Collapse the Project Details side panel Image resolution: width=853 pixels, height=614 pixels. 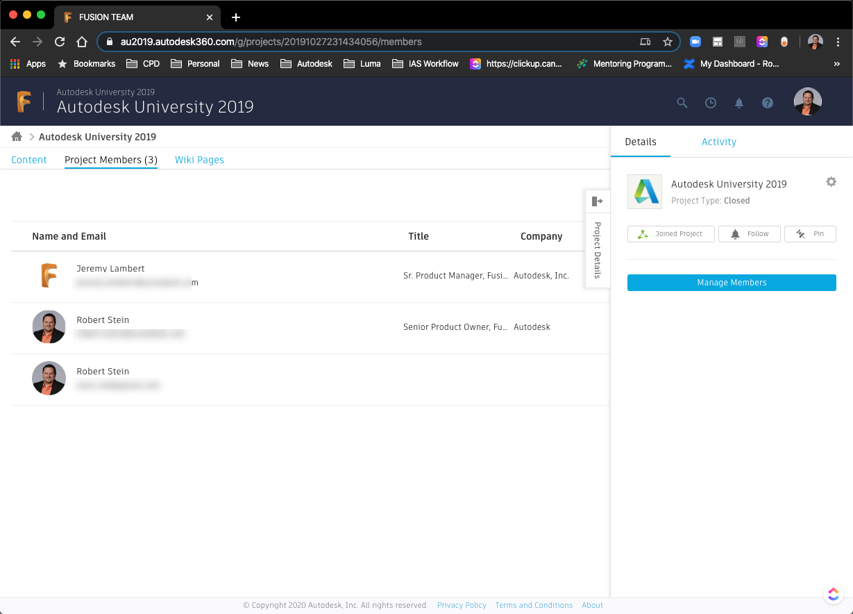tap(597, 201)
